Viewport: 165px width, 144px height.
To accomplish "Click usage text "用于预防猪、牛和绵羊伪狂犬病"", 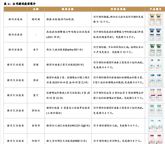I will [118, 50].
